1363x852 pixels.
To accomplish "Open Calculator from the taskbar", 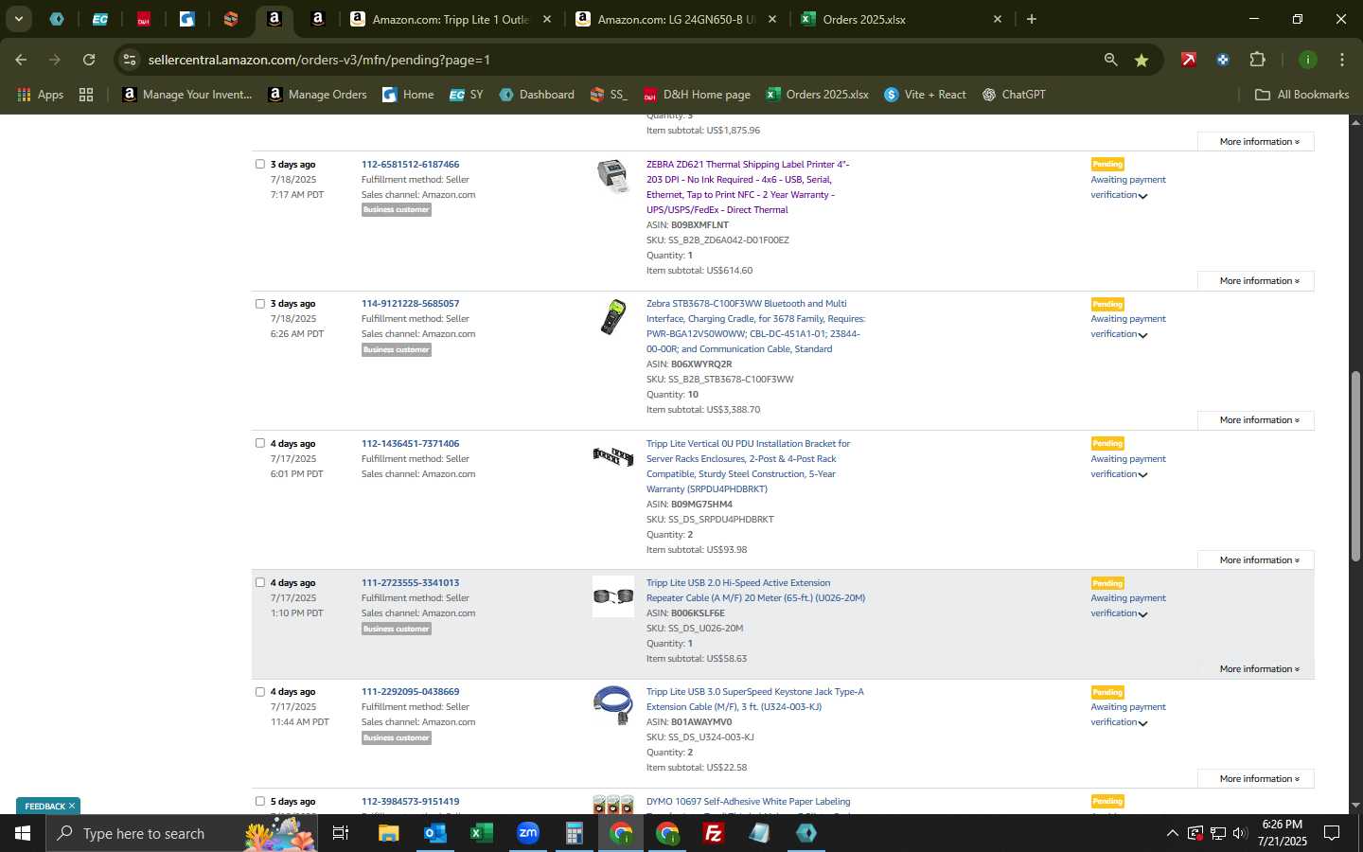I will click(x=574, y=833).
